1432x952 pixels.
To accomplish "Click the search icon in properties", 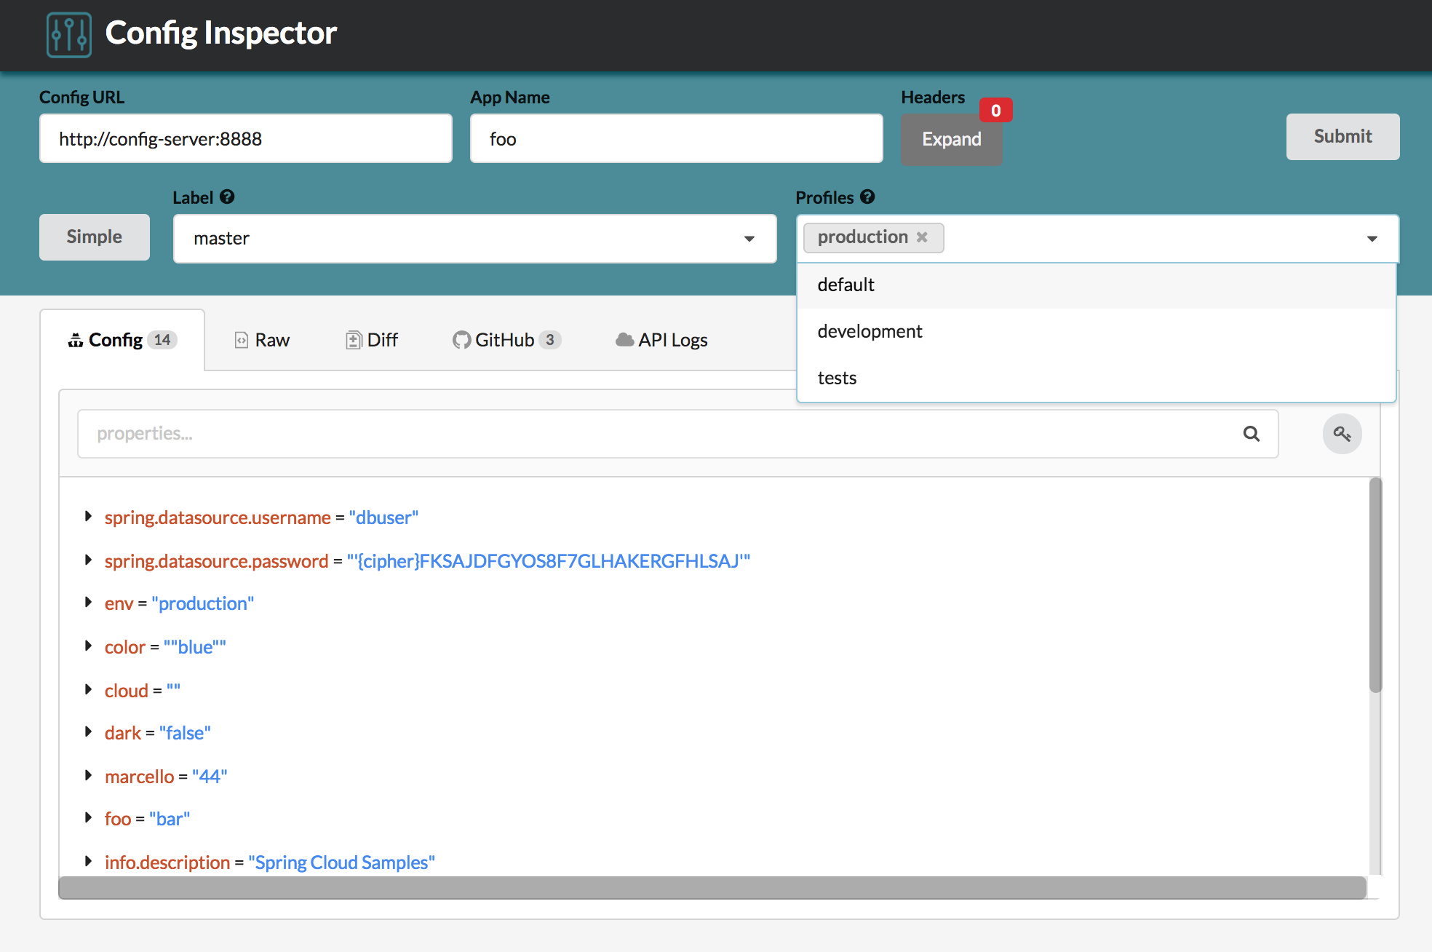I will tap(1250, 432).
